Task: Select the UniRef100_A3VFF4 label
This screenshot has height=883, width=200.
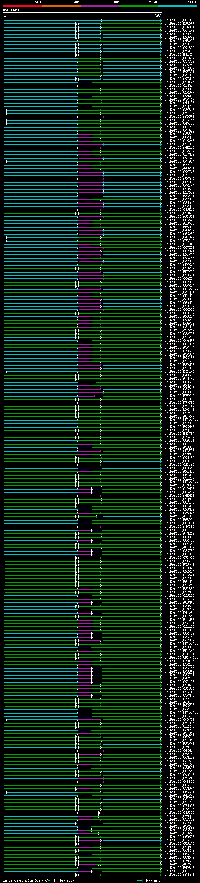Action: [x=179, y=347]
